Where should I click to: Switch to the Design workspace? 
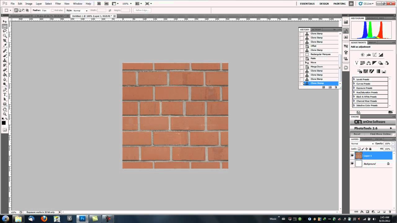[324, 4]
